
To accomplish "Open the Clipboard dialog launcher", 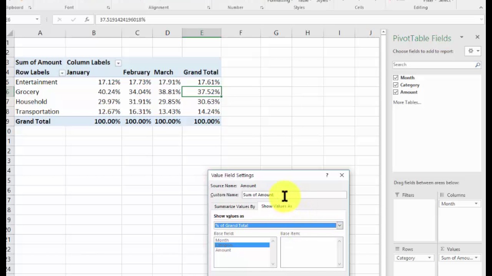I will click(x=30, y=8).
